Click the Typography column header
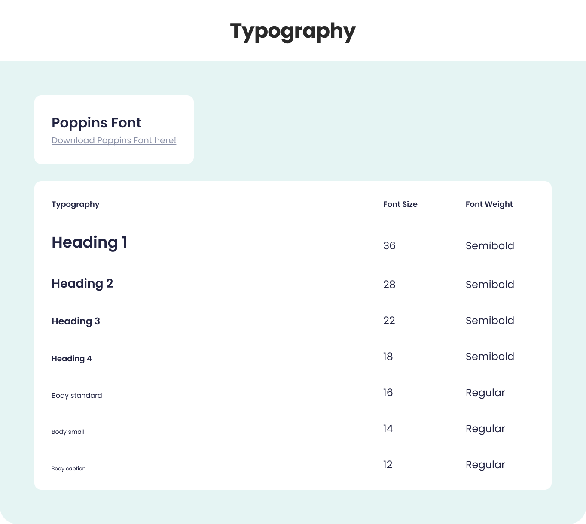586x524 pixels. point(75,204)
